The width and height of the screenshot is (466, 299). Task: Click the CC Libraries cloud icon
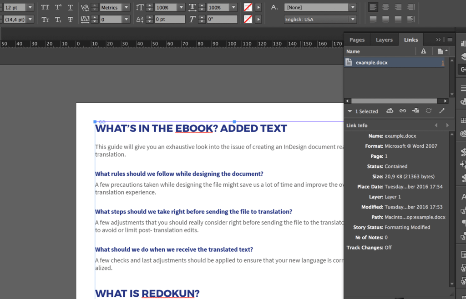point(390,110)
